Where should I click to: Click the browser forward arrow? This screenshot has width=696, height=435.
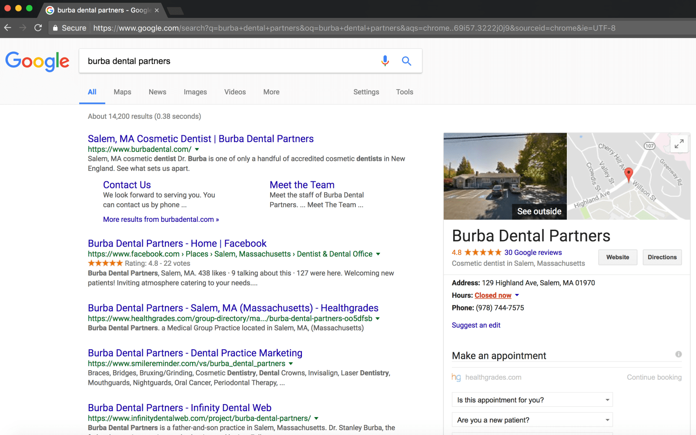(23, 28)
